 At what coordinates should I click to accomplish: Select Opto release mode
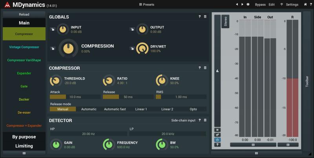[193, 109]
